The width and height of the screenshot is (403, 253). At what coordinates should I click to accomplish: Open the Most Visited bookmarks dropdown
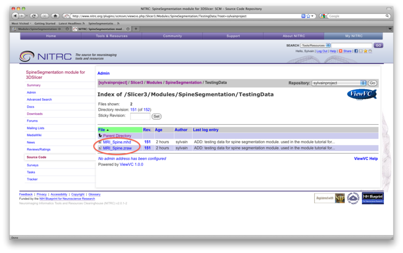pos(21,23)
